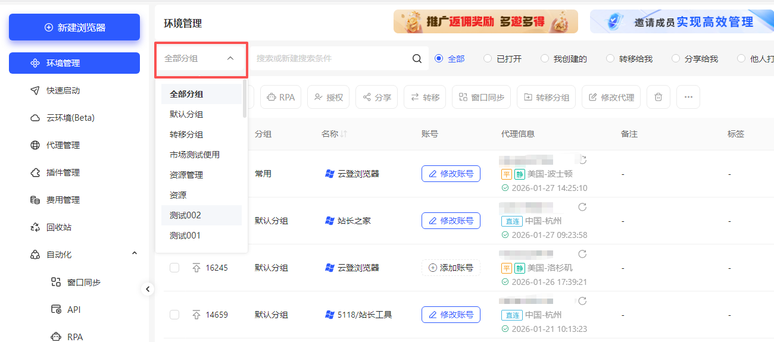This screenshot has height=342, width=774.
Task: Choose 测试001 from the group list
Action: [x=201, y=236]
